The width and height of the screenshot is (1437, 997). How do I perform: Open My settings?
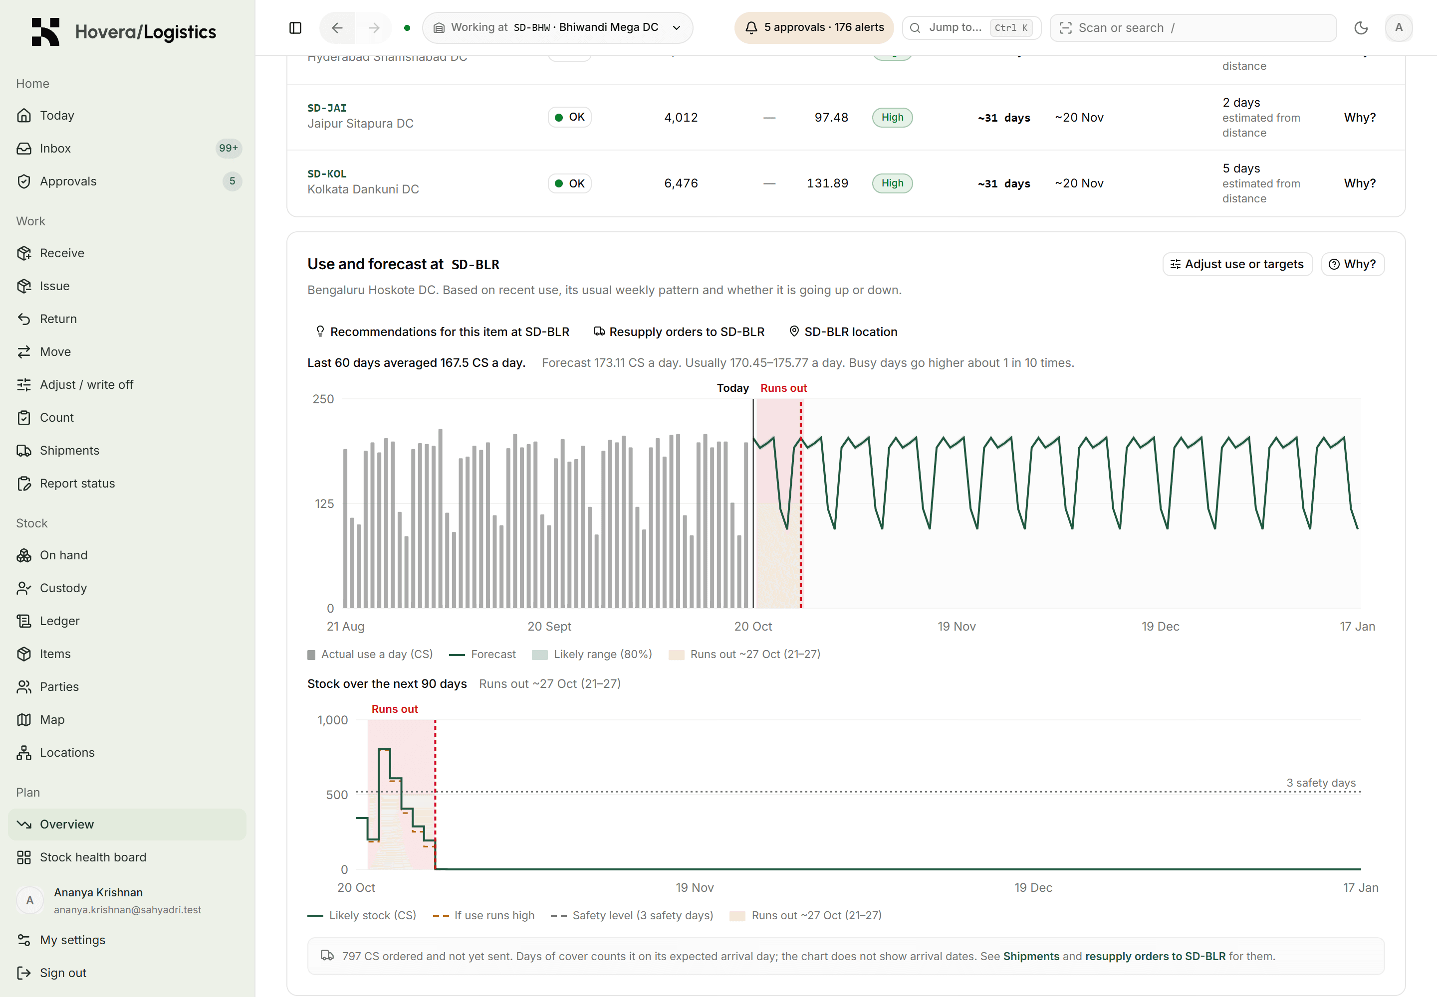pyautogui.click(x=127, y=940)
